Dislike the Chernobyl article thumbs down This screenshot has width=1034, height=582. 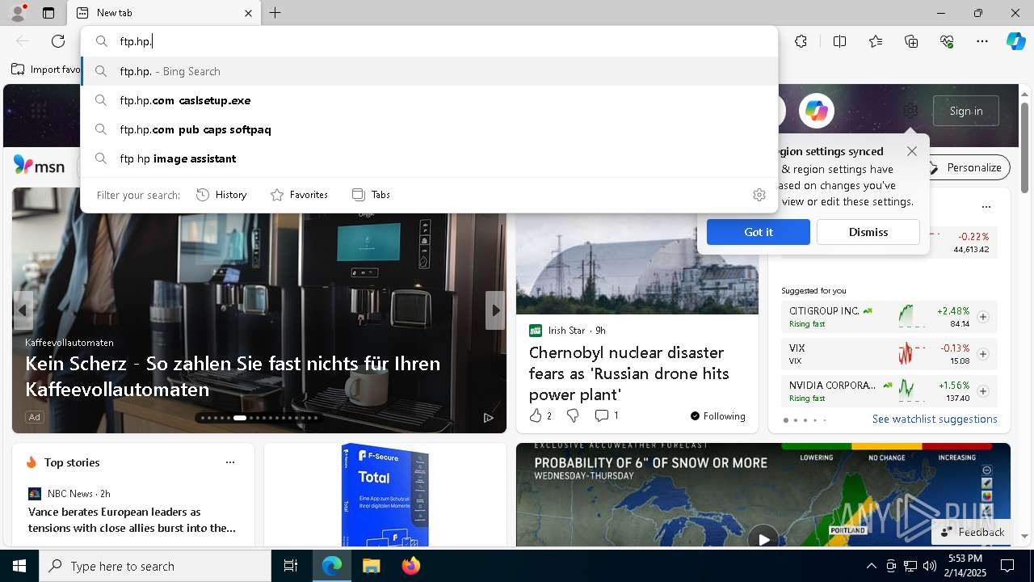(573, 415)
